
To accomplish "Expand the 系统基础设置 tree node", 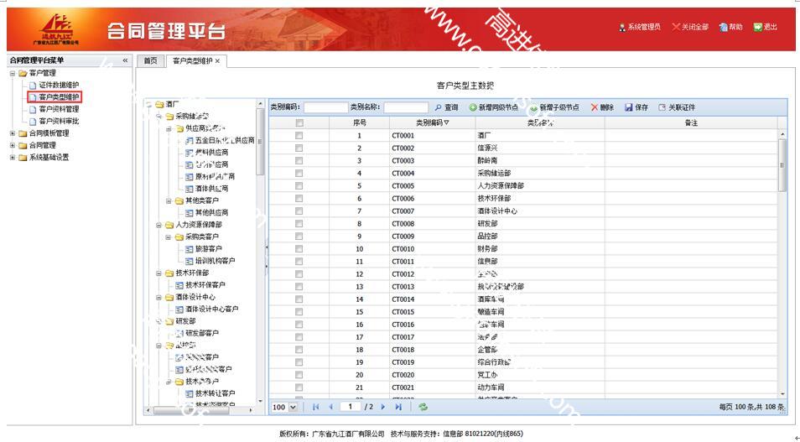I will coord(13,157).
